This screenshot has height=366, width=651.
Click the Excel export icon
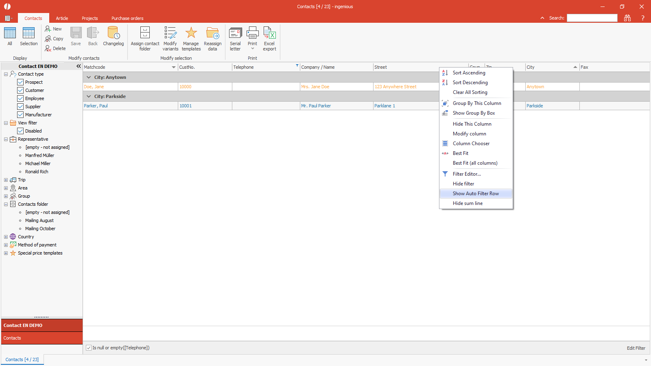pyautogui.click(x=269, y=33)
